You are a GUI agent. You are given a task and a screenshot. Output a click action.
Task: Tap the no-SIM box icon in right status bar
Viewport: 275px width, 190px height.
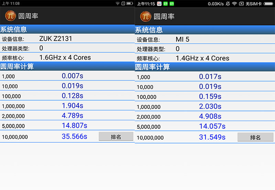(241, 4)
